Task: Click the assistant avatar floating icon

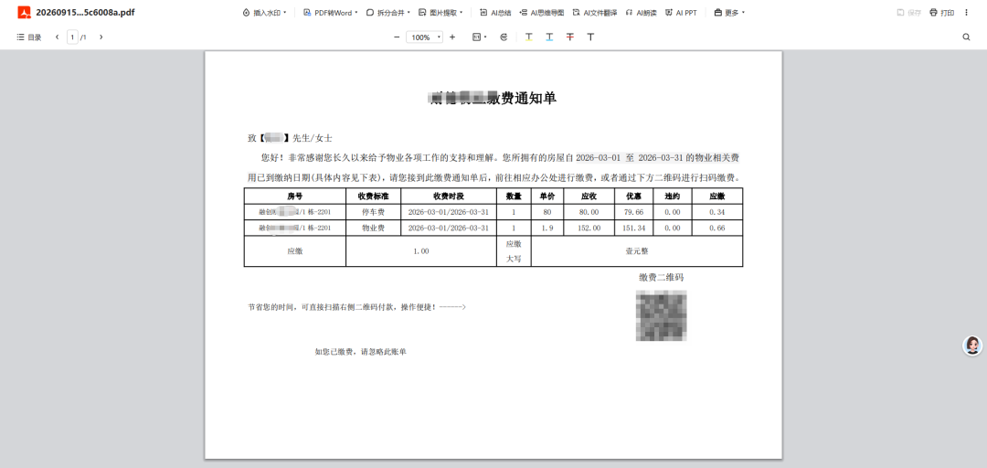Action: [x=972, y=346]
